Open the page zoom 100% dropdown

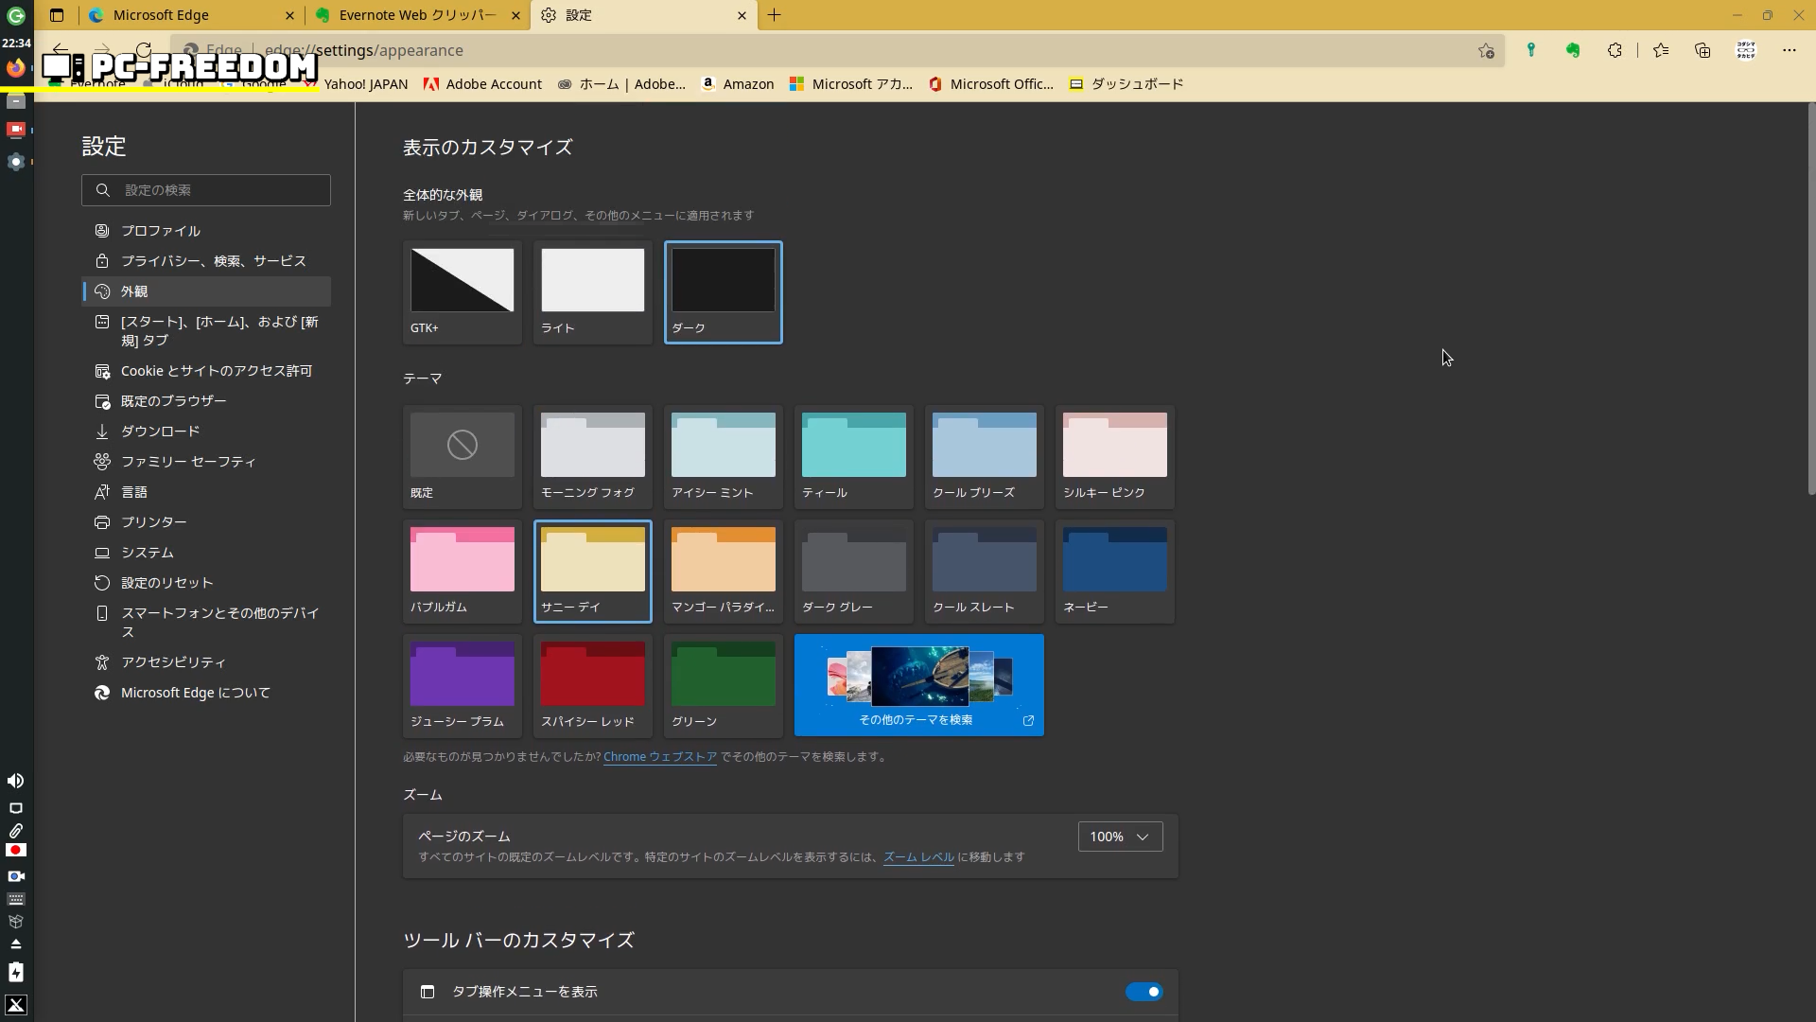(x=1120, y=837)
